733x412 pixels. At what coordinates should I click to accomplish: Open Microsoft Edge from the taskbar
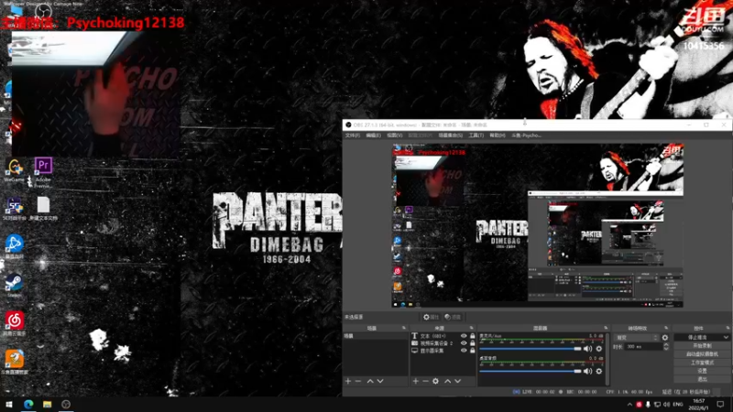tap(28, 405)
